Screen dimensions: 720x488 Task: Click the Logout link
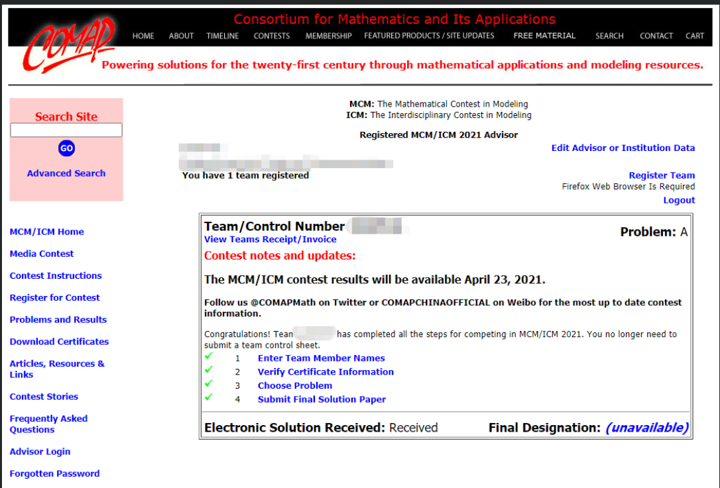[x=679, y=200]
